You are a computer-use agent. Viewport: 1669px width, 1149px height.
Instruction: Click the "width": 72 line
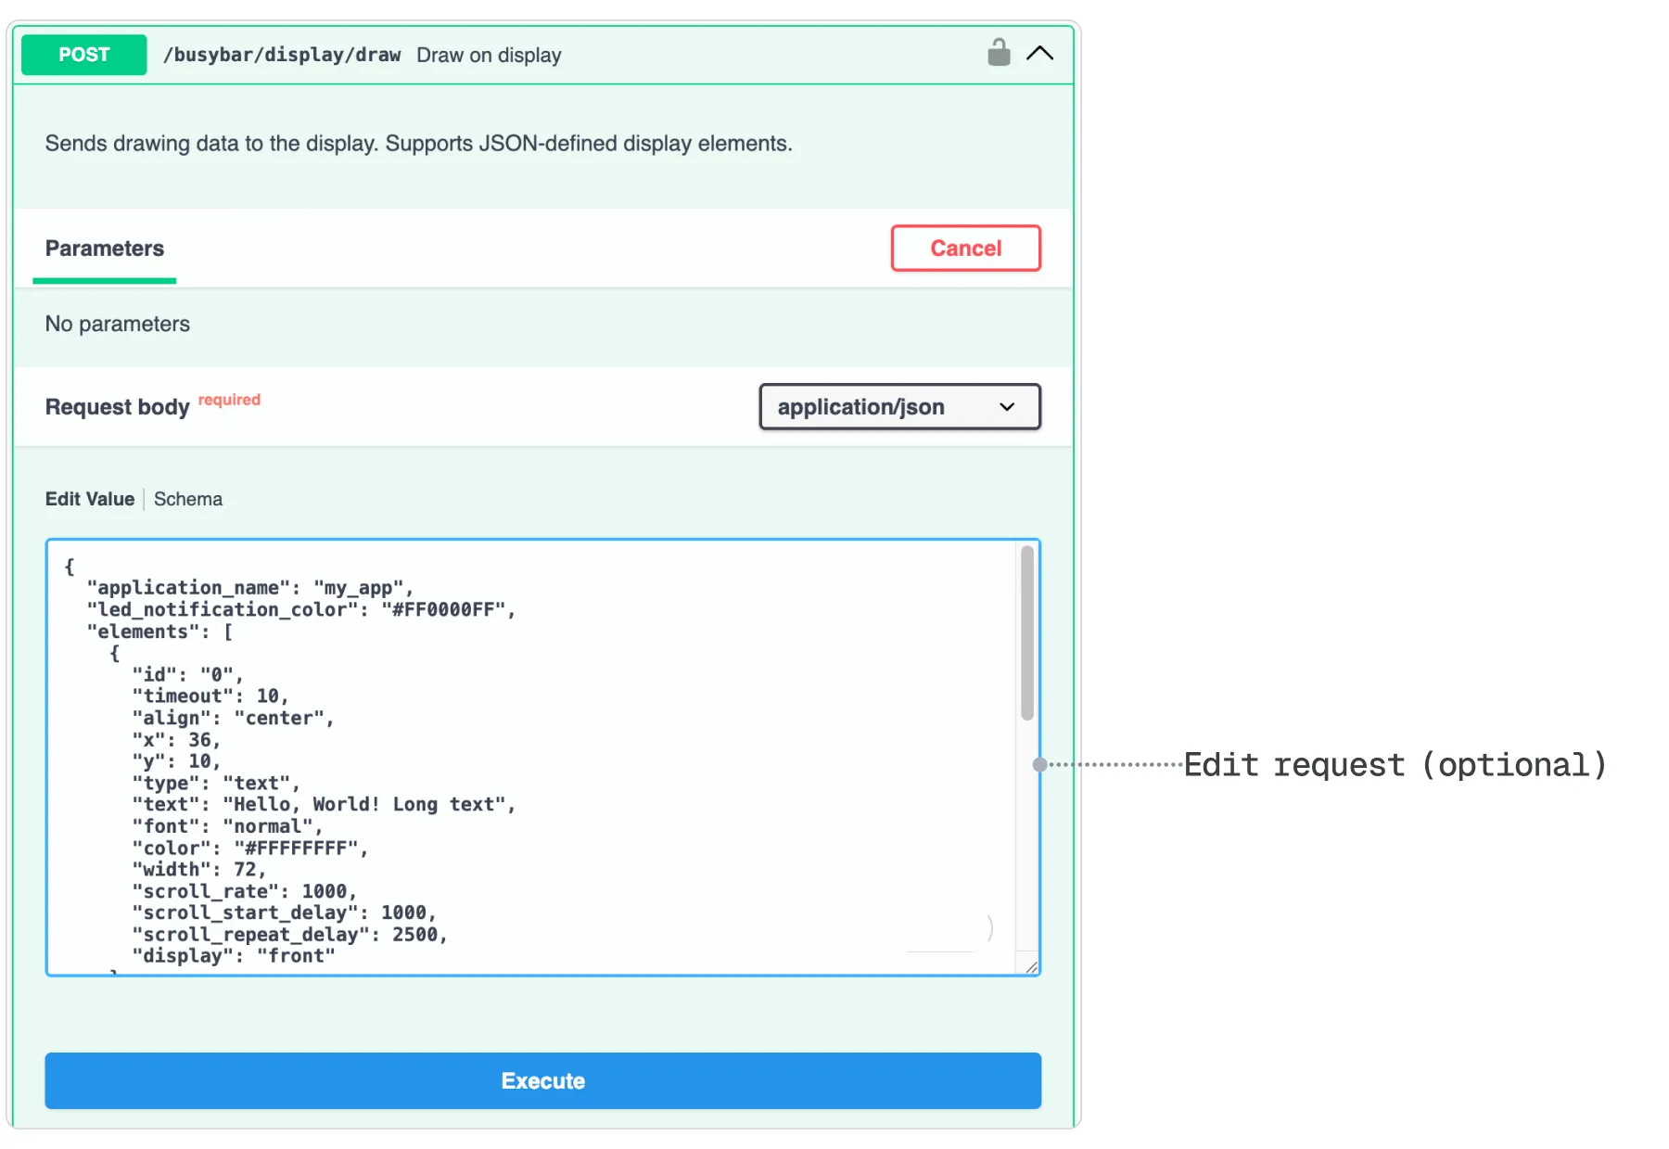tap(199, 869)
